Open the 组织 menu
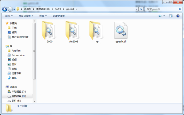Screen dimensions: 184x115 click(9, 16)
